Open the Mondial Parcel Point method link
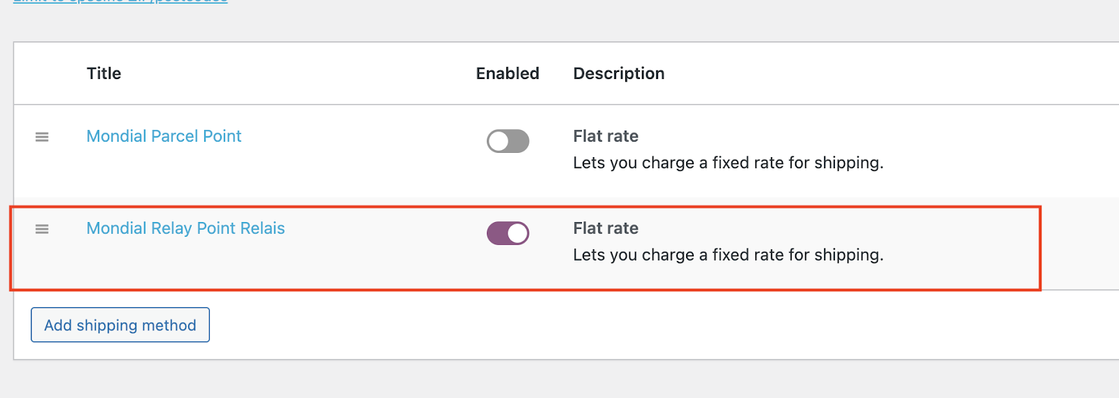1119x398 pixels. 164,136
